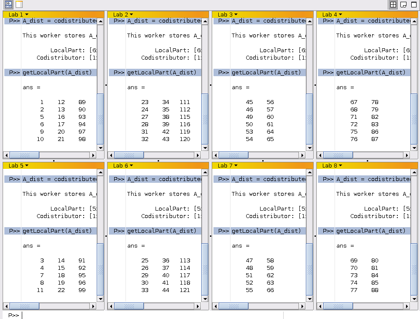The width and height of the screenshot is (420, 319).
Task: Click 'ans =' output in Lab 2
Action: click(136, 87)
